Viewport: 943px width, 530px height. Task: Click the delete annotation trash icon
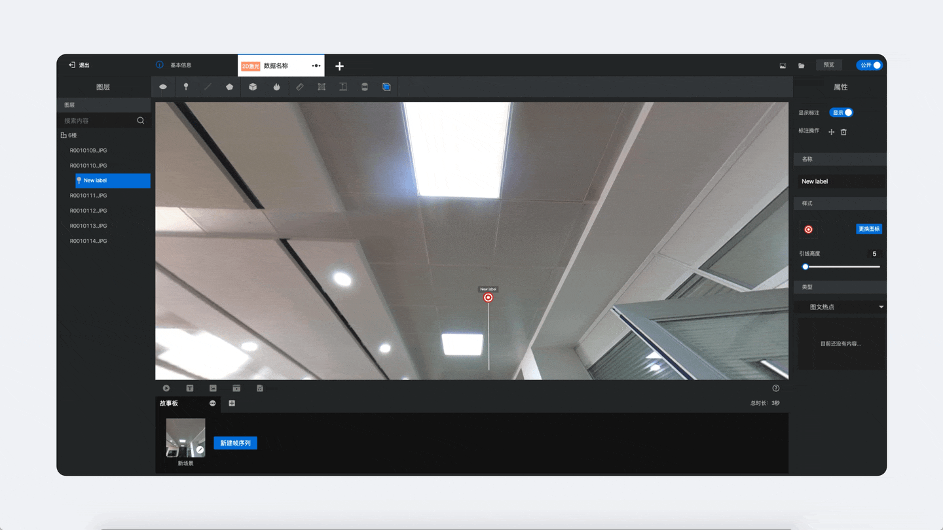tap(843, 132)
